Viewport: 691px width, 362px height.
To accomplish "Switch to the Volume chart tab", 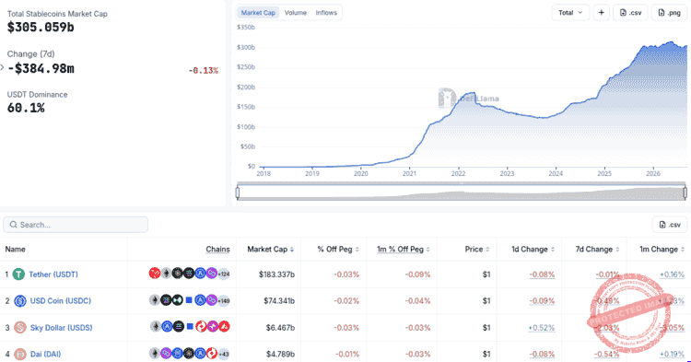I will click(295, 13).
